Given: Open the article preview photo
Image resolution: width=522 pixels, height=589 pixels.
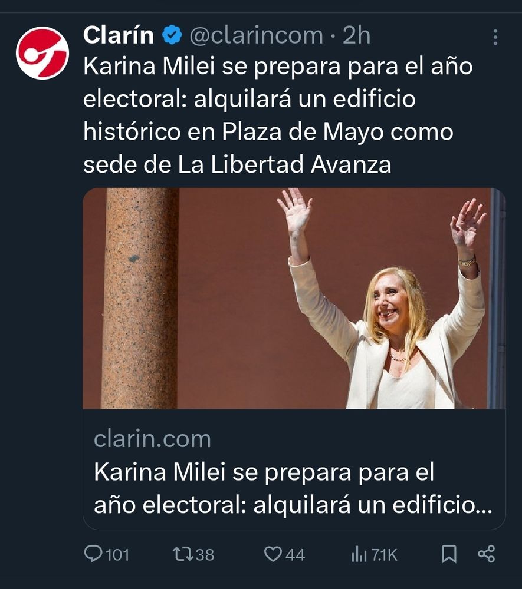Looking at the screenshot, I should [x=294, y=298].
